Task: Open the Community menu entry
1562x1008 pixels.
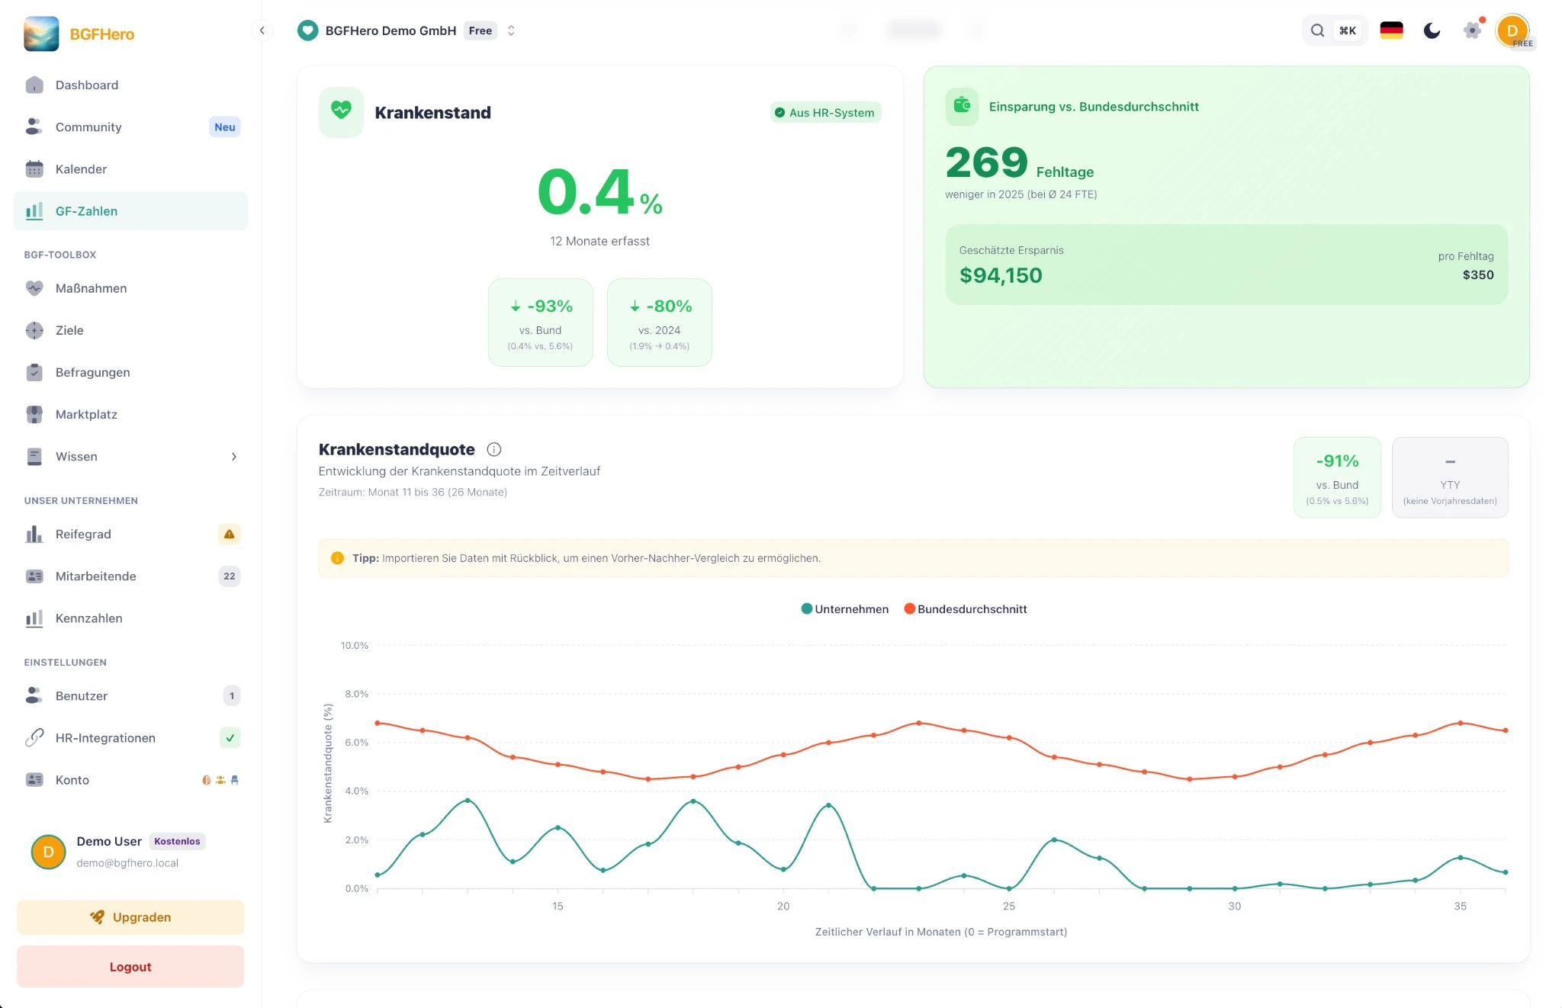Action: [x=88, y=127]
